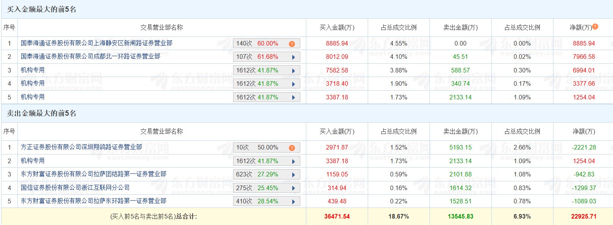The width and height of the screenshot is (613, 225).
Task: Click the 买入金额最大的前5名 section heading
Action: tap(42, 9)
